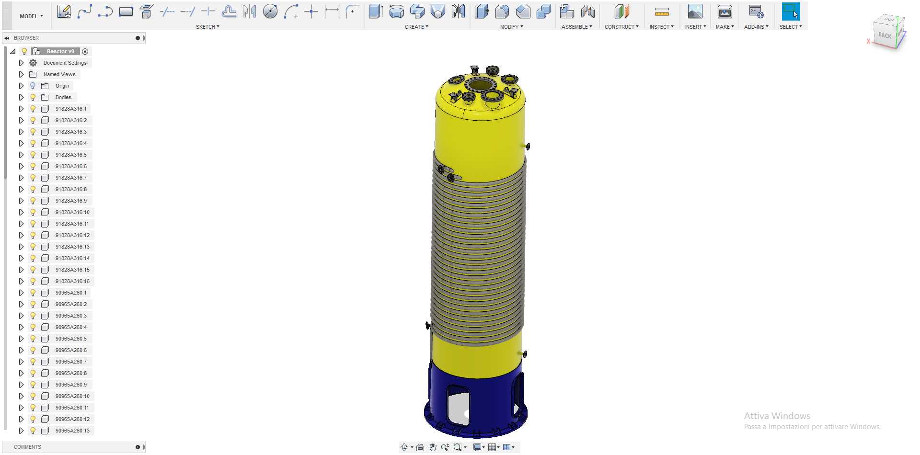Click the Scripts and Add-Ins icon
The height and width of the screenshot is (455, 920).
tap(756, 11)
